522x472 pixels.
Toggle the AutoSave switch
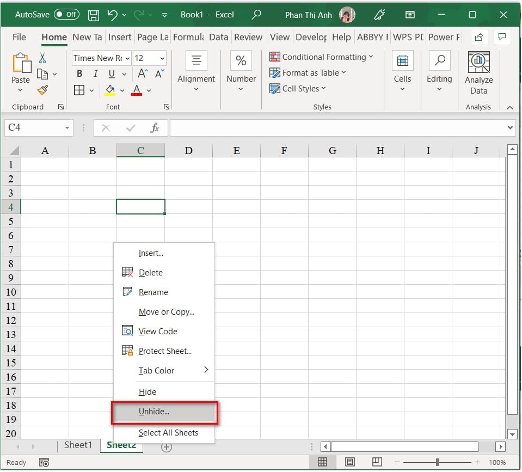coord(66,14)
